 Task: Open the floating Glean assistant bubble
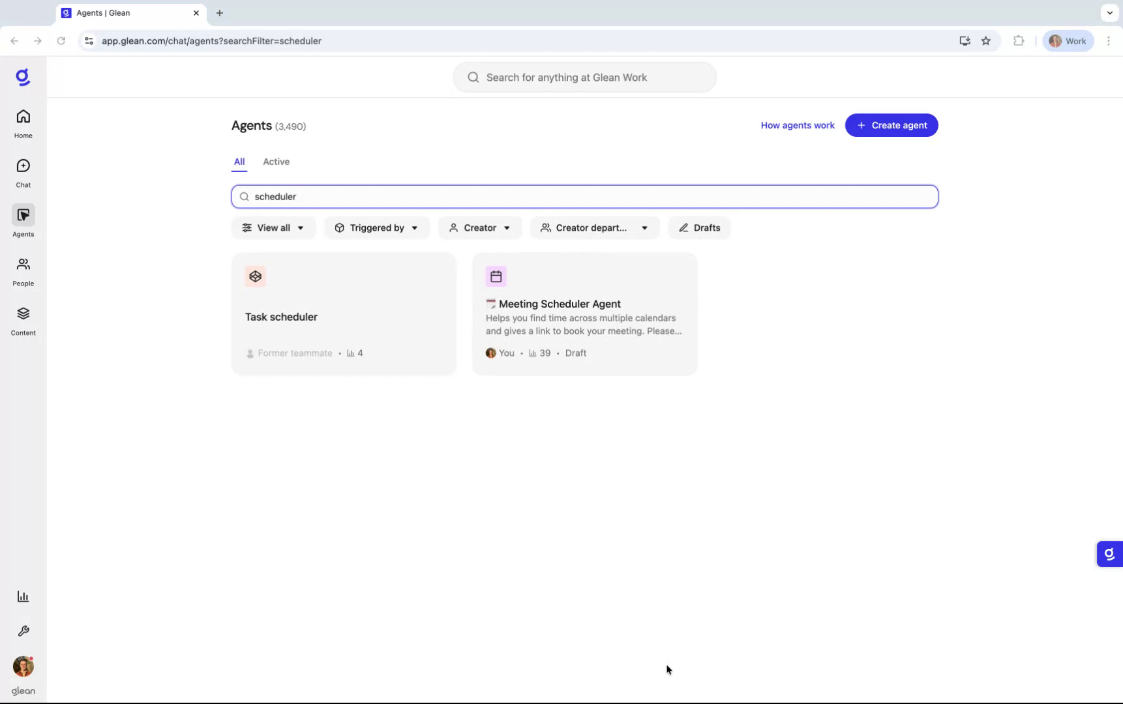1109,554
